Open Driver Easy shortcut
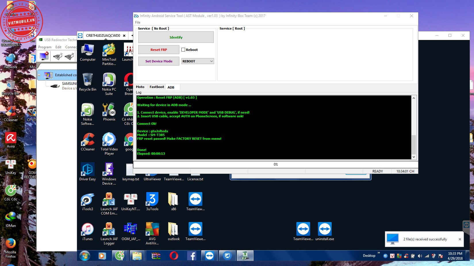The width and height of the screenshot is (474, 266). pyautogui.click(x=88, y=172)
